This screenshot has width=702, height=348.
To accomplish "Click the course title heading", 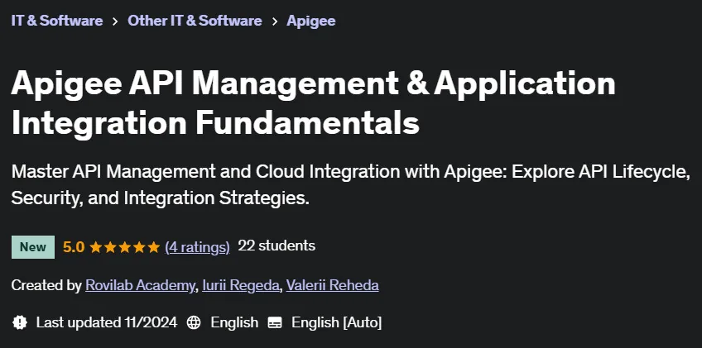I will click(x=314, y=102).
